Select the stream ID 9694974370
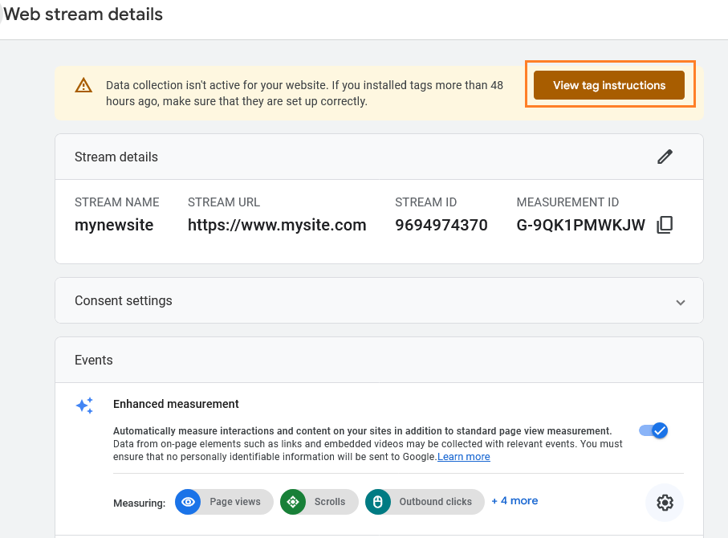This screenshot has width=728, height=538. [x=441, y=225]
